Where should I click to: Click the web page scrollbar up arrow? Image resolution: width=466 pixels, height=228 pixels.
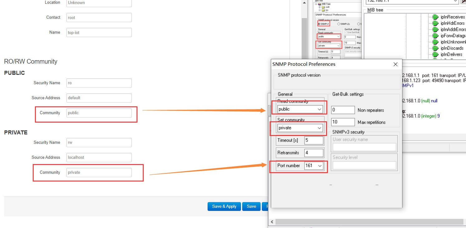[x=304, y=2]
